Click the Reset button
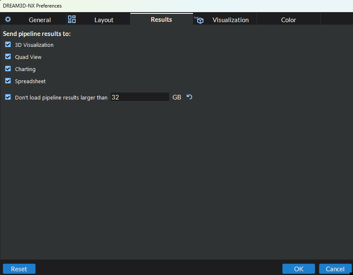The image size is (353, 275). tap(19, 269)
